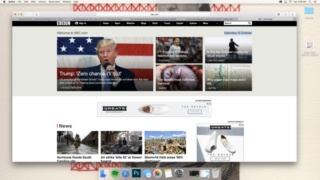Click the Wi-Fi status icon

290,1
